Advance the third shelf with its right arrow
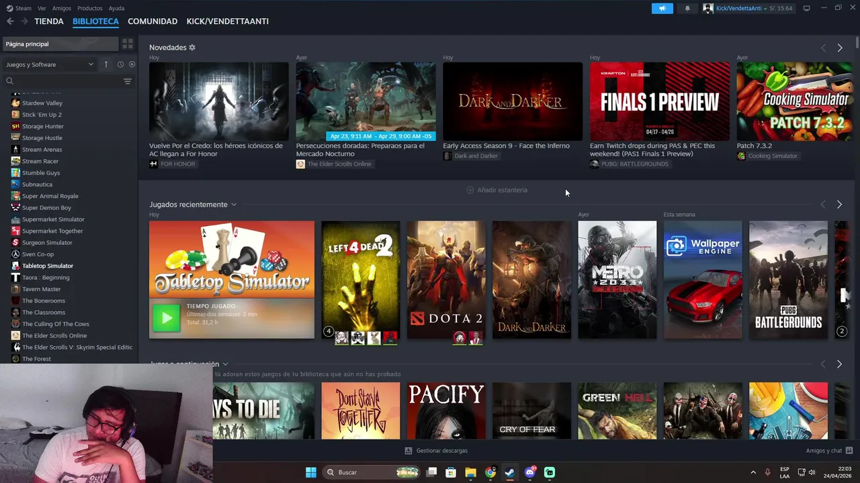 [x=839, y=364]
